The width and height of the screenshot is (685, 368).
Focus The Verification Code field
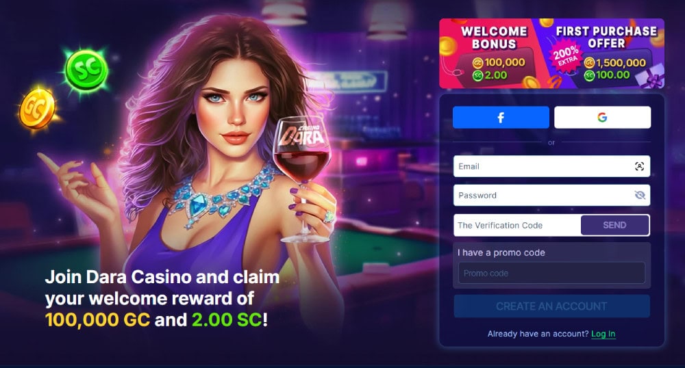(517, 225)
